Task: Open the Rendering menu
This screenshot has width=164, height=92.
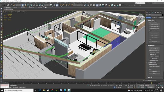Action: click(x=53, y=3)
